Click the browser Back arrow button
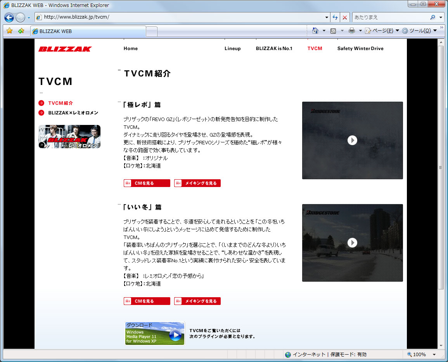This screenshot has height=362, width=448. pos(9,17)
